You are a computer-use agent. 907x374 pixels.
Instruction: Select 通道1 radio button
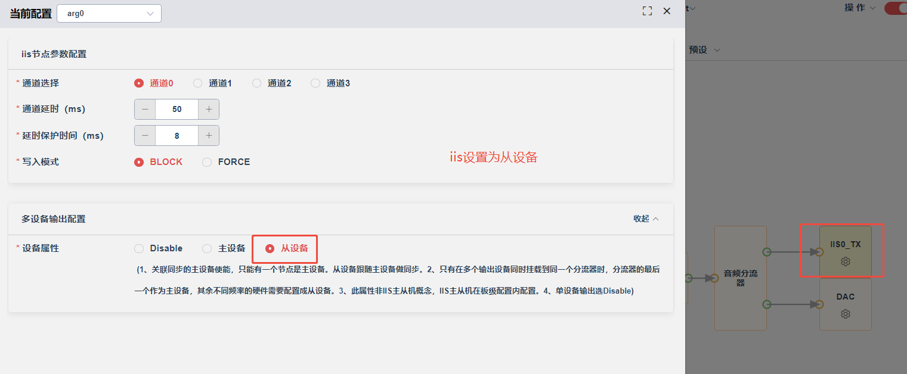click(x=197, y=83)
